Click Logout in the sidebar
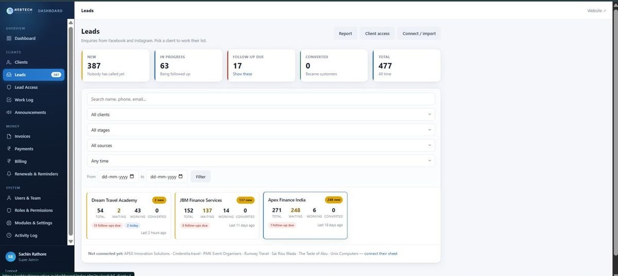The width and height of the screenshot is (618, 276). click(11, 271)
